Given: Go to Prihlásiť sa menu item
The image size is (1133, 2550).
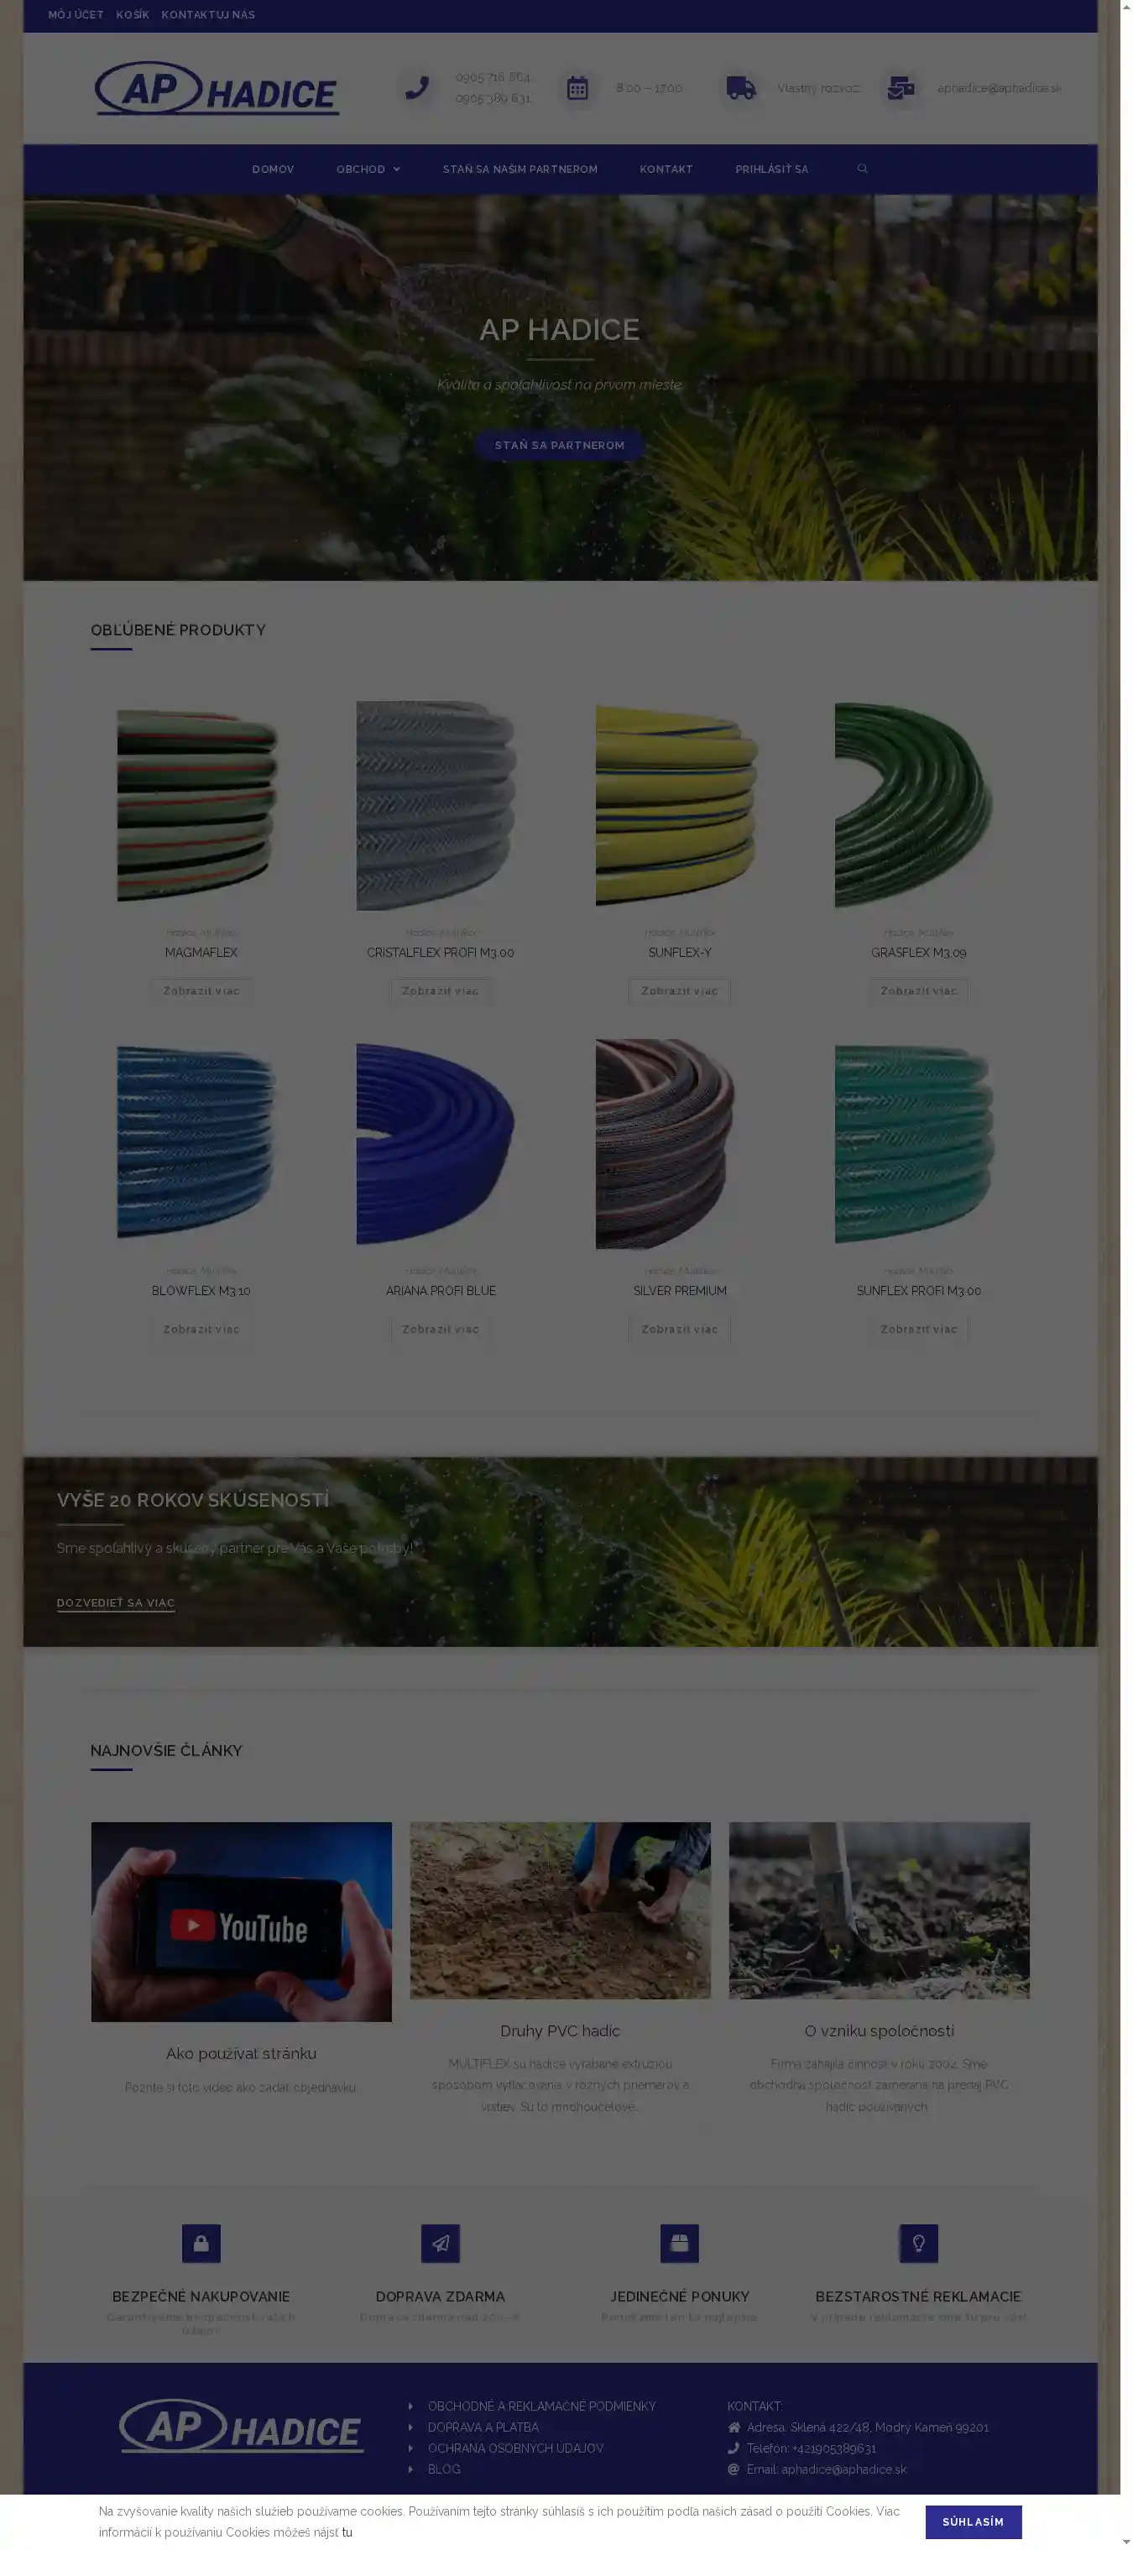Looking at the screenshot, I should point(770,170).
